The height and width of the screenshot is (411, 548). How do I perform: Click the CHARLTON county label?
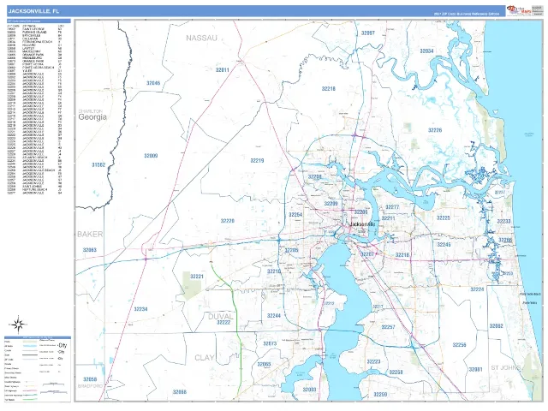(90, 111)
